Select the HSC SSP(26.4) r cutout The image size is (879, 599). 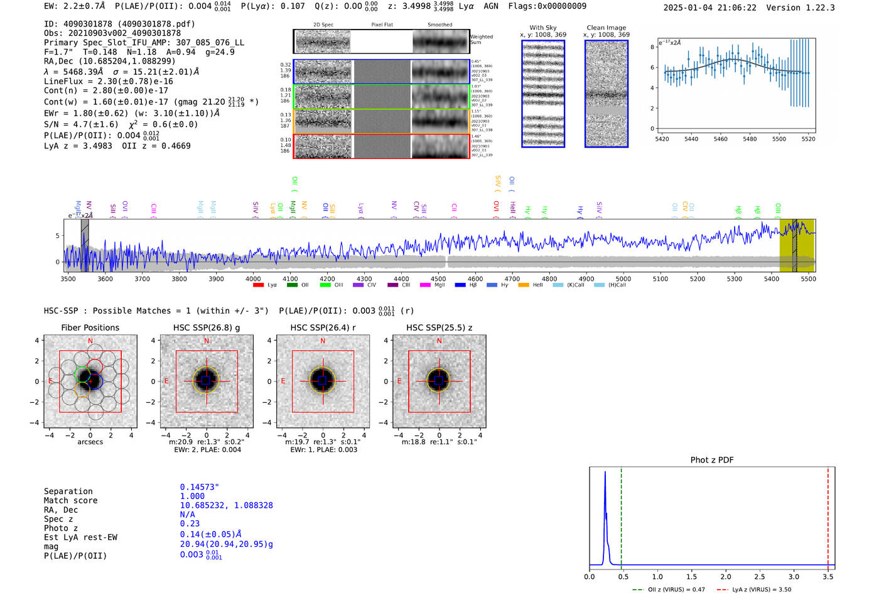click(323, 382)
